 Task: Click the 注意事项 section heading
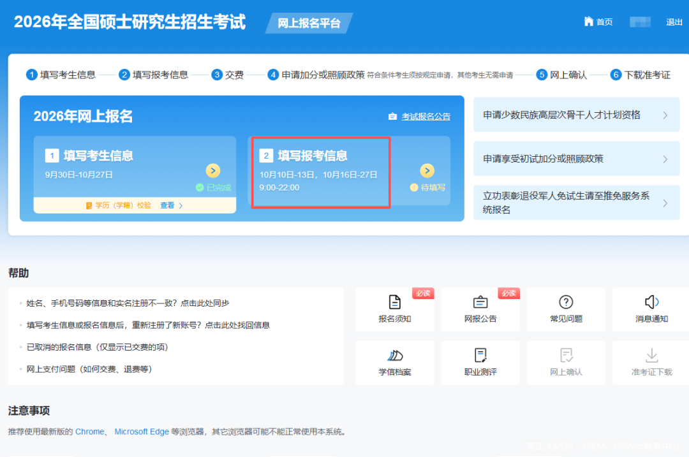29,411
